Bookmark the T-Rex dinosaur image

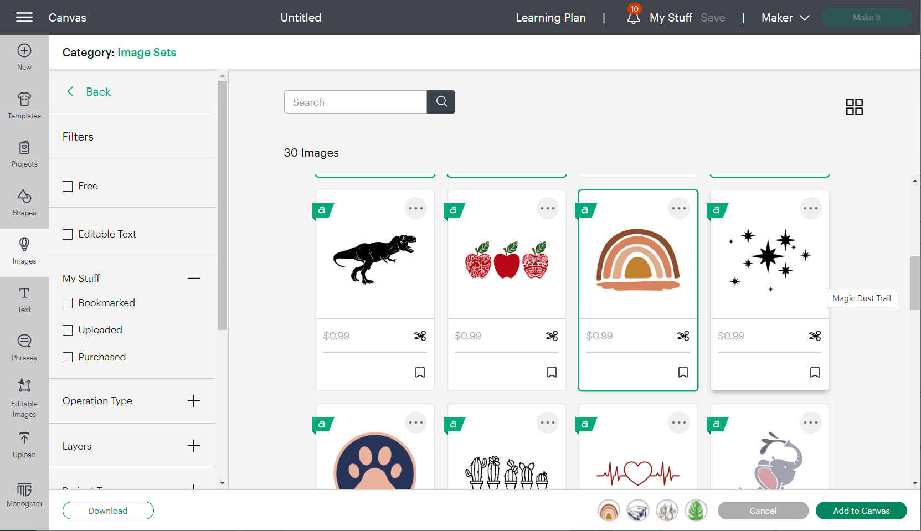[420, 372]
